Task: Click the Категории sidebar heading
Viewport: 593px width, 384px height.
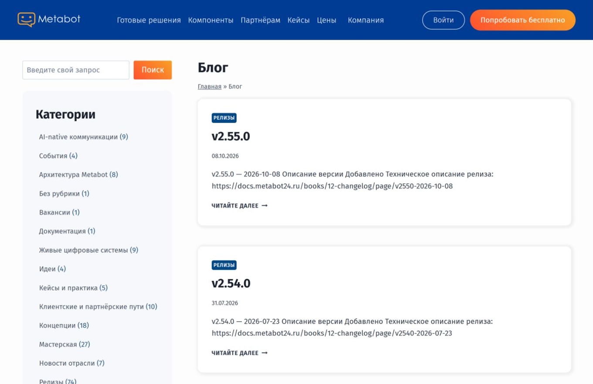Action: coord(65,114)
